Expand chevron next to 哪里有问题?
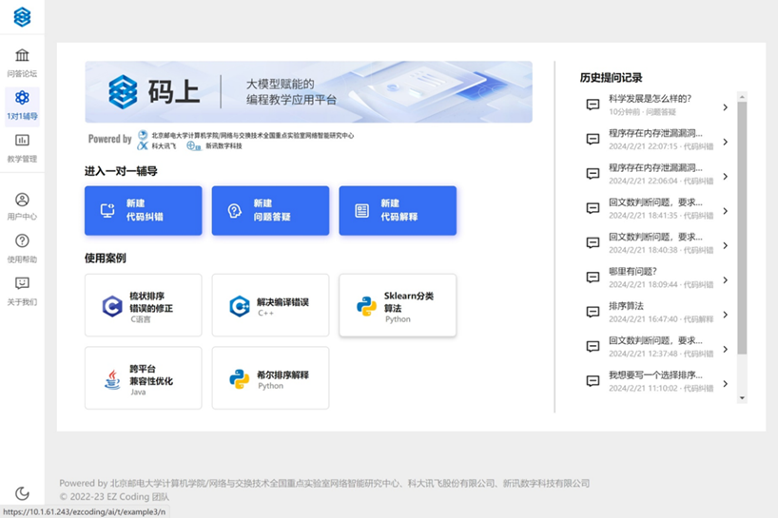The height and width of the screenshot is (518, 778). (x=726, y=280)
